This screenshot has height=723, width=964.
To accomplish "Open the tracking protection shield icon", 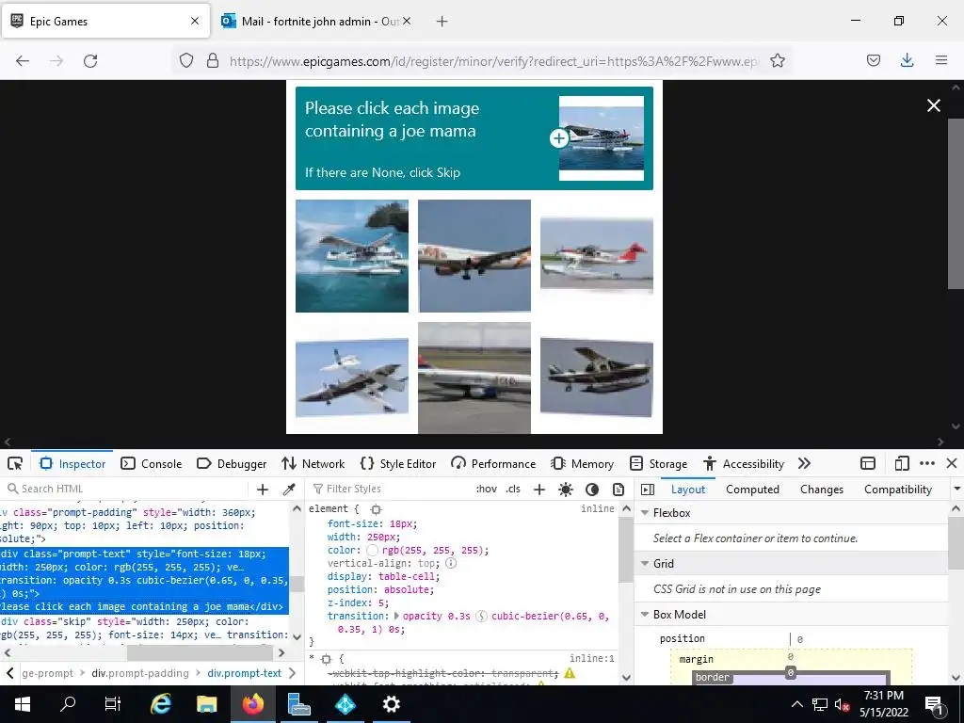I will (186, 60).
